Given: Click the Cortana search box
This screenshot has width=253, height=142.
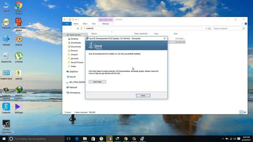Looking at the screenshot, I should 36,138.
